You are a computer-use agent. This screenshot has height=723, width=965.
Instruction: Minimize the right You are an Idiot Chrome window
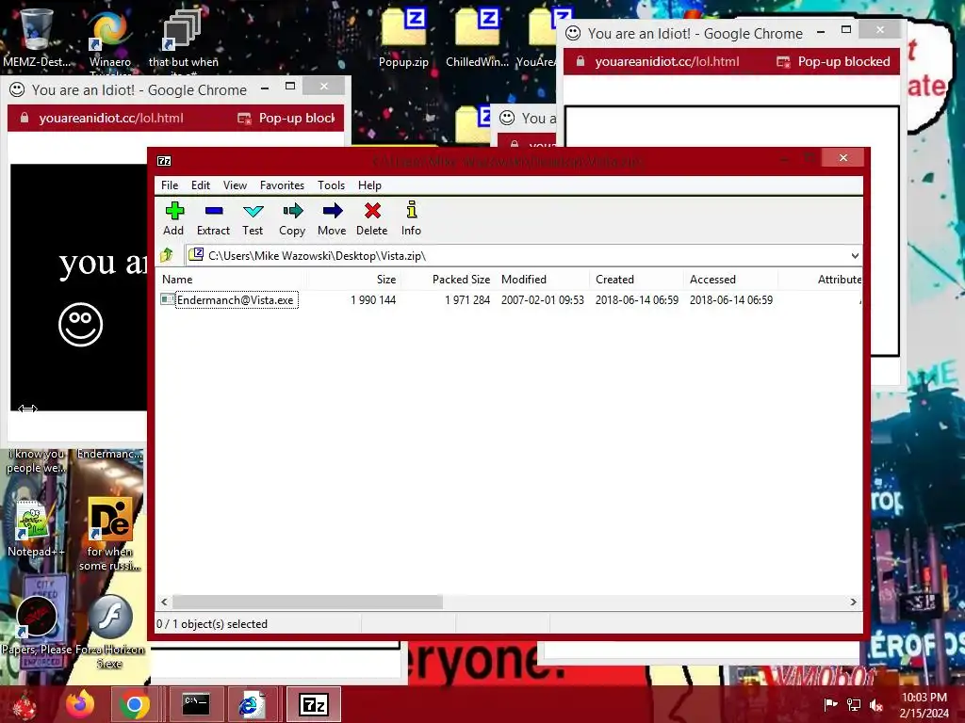click(x=821, y=31)
